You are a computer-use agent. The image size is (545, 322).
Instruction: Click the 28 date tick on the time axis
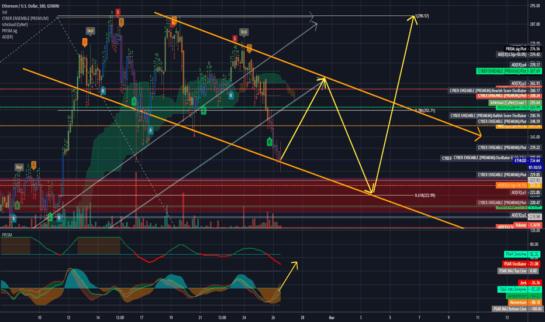pos(302,317)
